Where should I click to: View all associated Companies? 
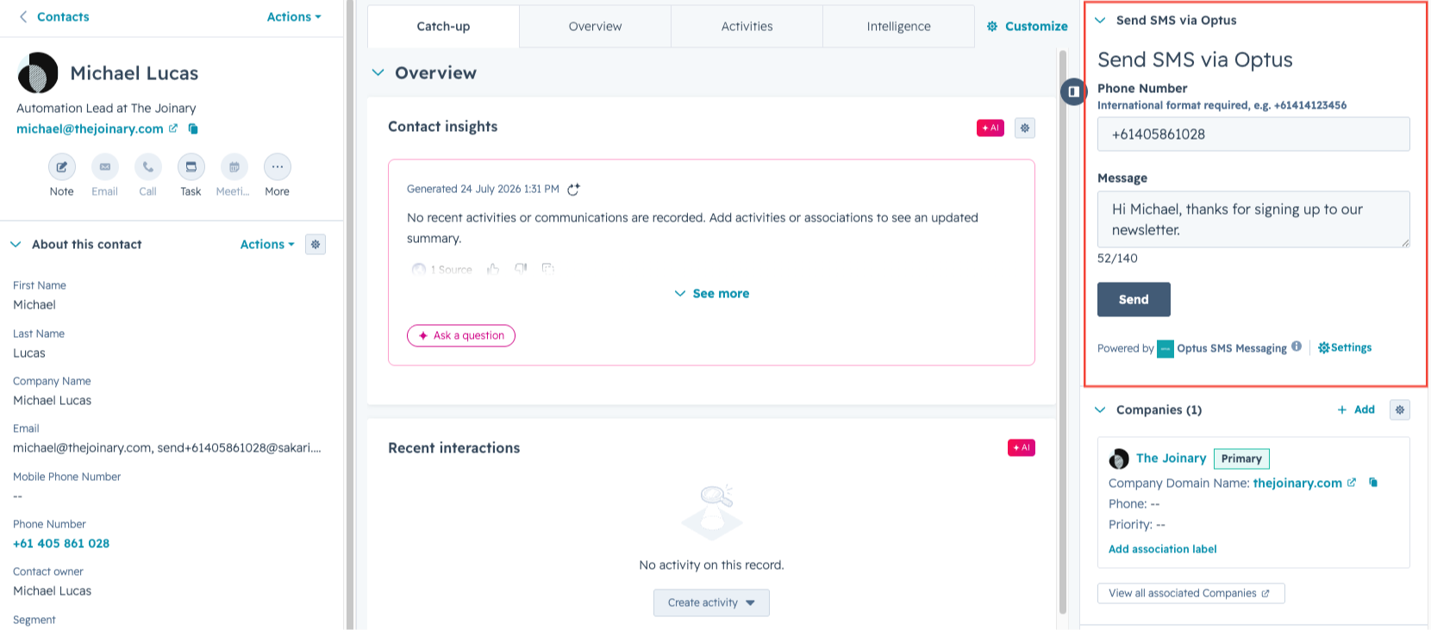(x=1190, y=594)
